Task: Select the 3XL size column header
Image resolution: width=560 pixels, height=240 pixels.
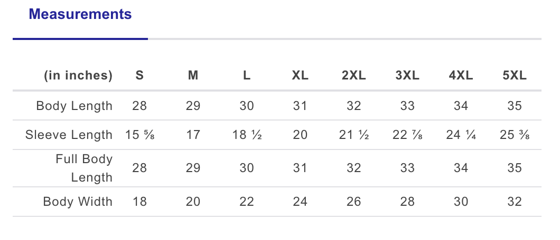Action: 407,75
